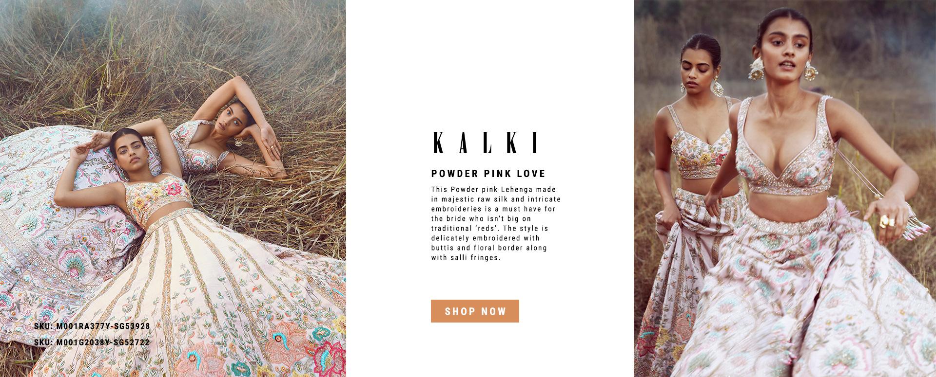
Task: Click the SHOP NOW button
Action: (x=475, y=311)
